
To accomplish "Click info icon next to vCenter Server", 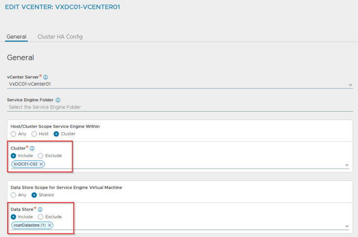I will click(x=46, y=77).
